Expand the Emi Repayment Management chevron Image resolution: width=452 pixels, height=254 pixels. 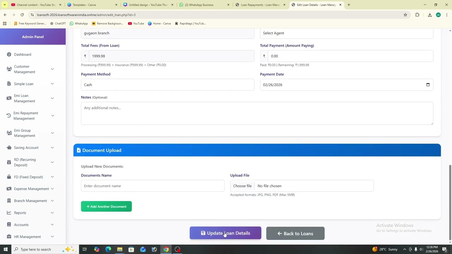tap(52, 116)
